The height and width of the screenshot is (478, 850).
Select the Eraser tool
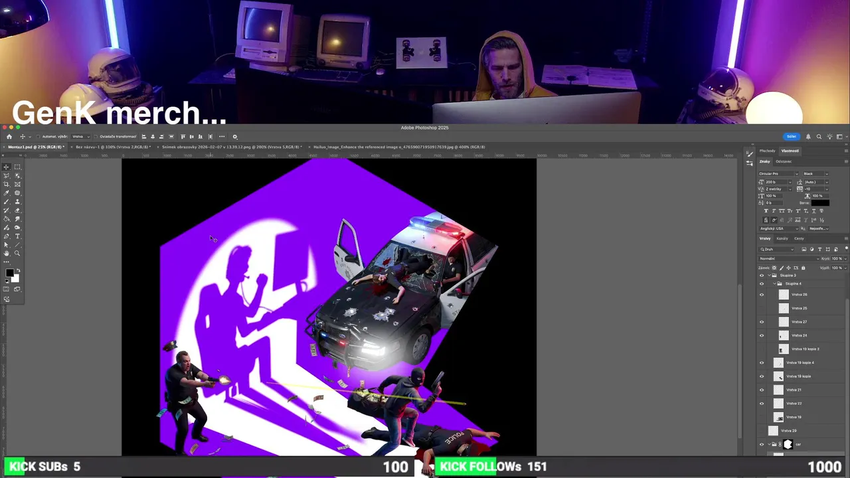point(17,210)
